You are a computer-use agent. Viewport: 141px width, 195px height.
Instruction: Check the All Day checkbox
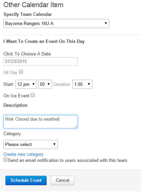pos(21,72)
